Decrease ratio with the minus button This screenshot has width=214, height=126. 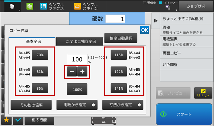(72, 72)
